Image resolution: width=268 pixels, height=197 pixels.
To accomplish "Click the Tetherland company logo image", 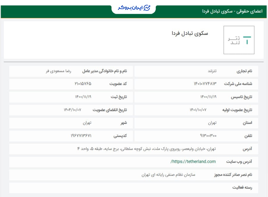I will click(238, 40).
